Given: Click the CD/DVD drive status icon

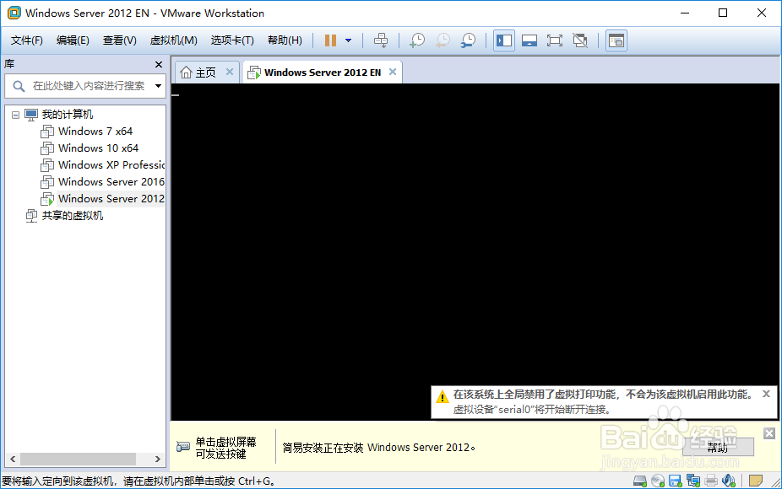Looking at the screenshot, I should [658, 481].
